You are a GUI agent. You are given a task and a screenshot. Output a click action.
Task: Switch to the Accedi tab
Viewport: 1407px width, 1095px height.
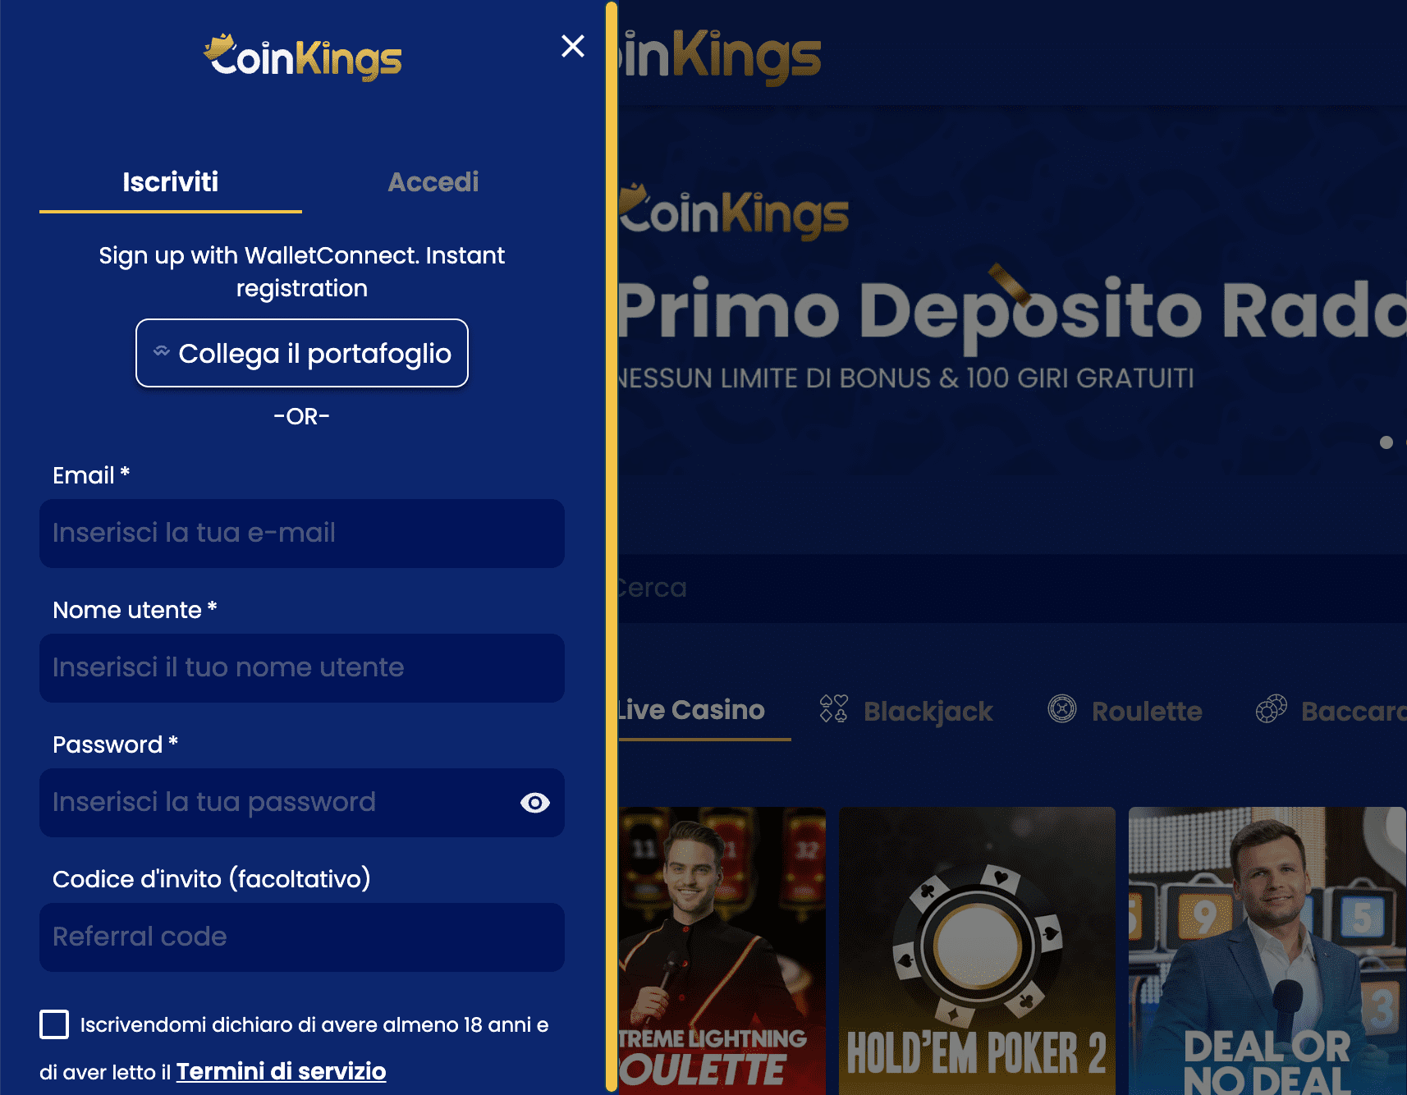coord(433,181)
